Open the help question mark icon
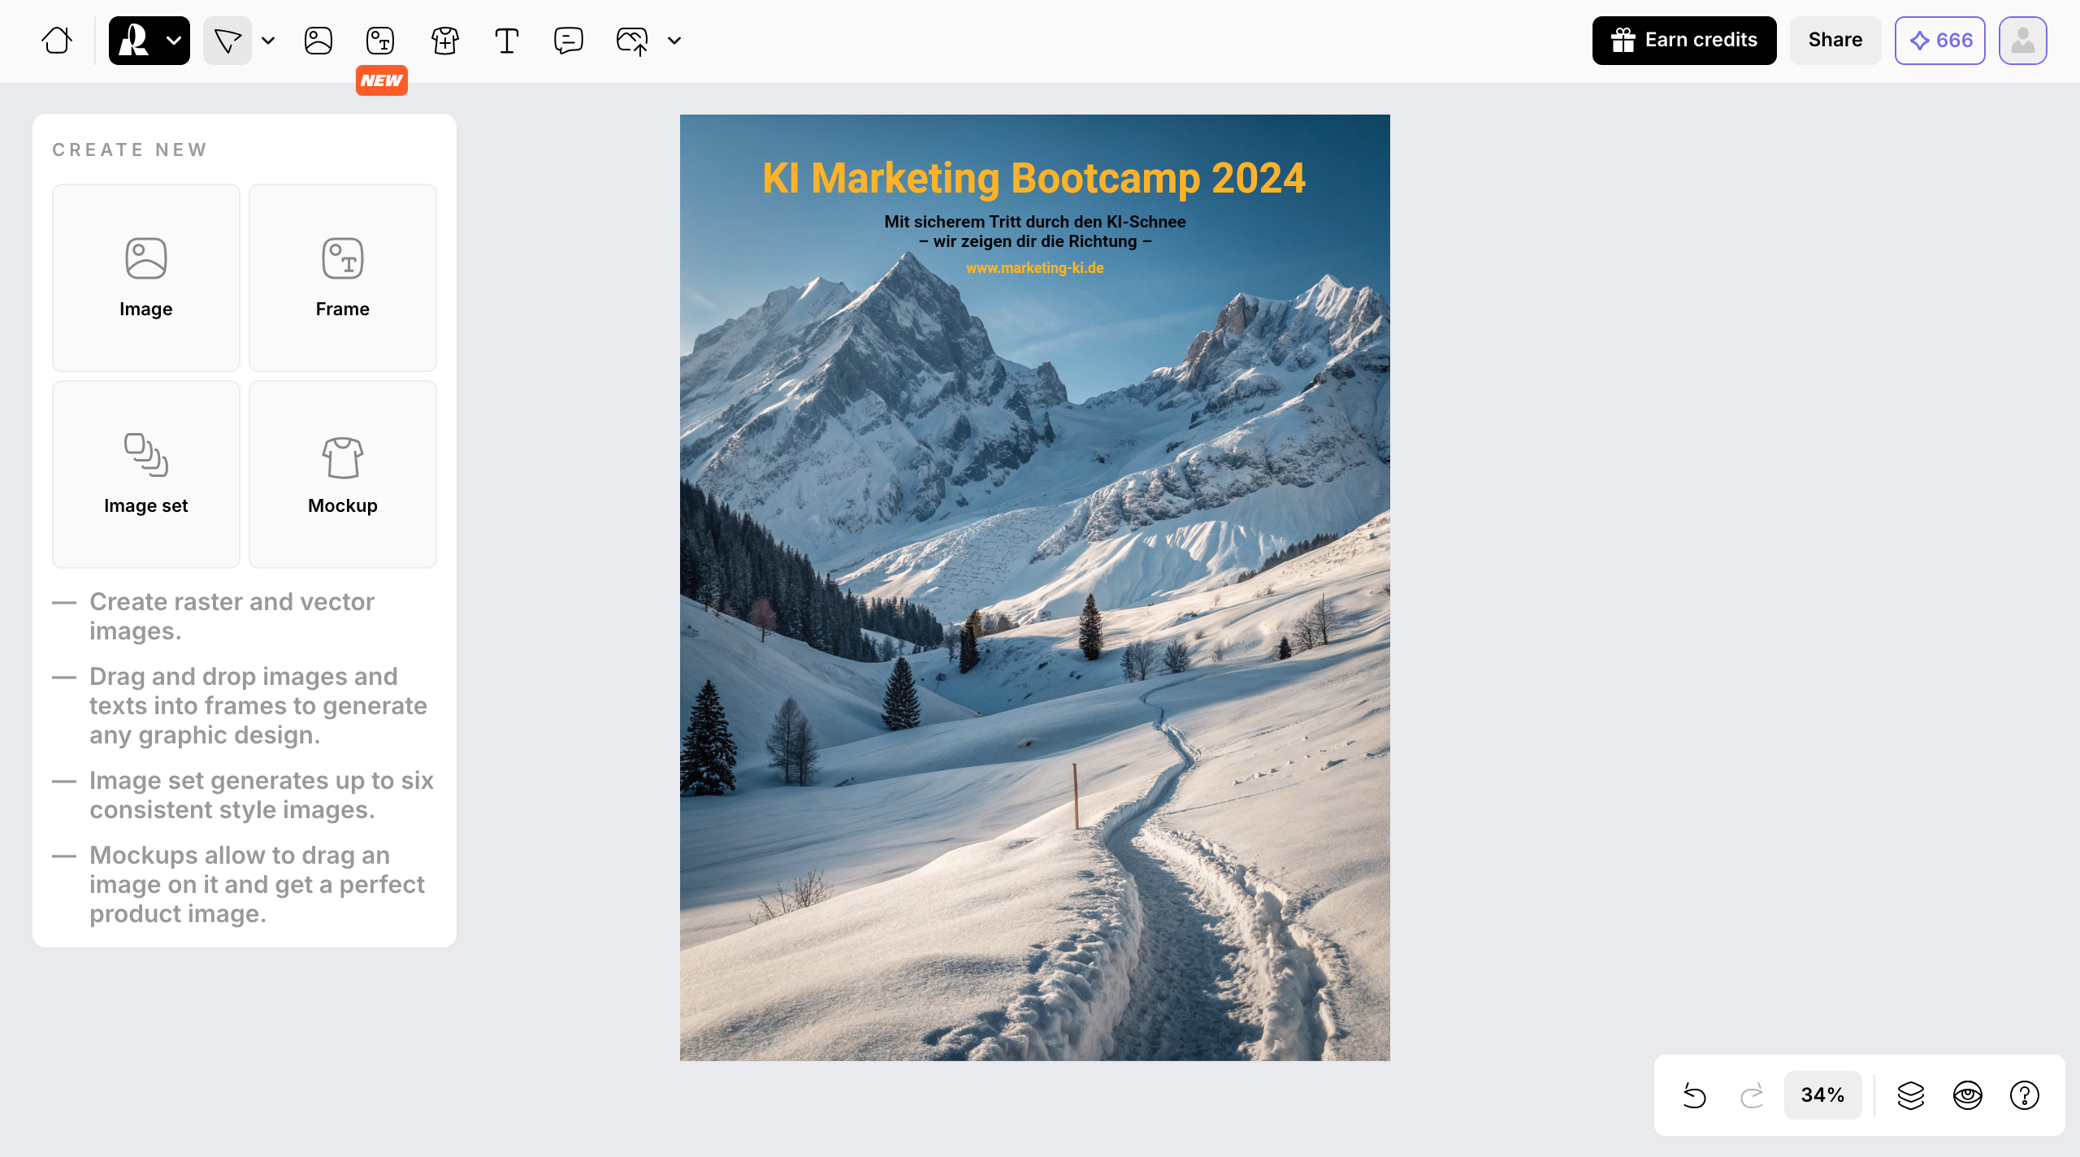The height and width of the screenshot is (1157, 2080). pos(2025,1095)
